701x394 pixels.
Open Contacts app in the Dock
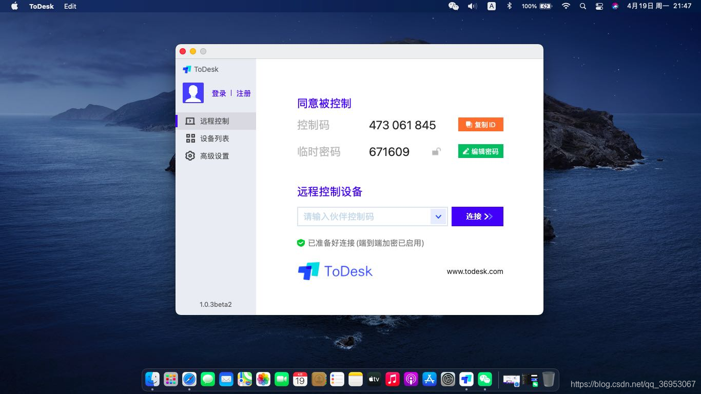pos(319,379)
